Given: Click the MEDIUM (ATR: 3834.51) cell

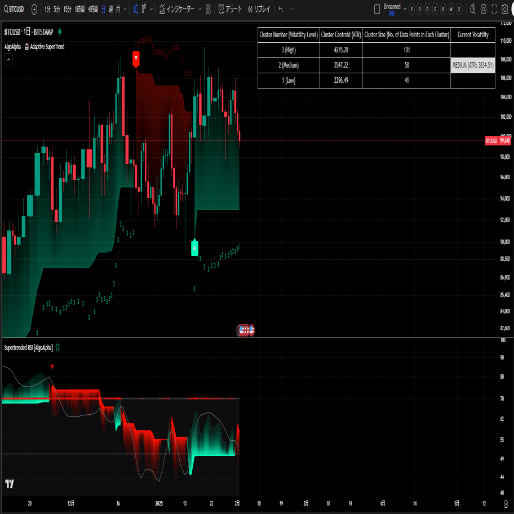Looking at the screenshot, I should coord(473,65).
